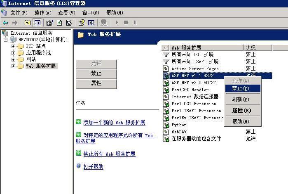Open the 操作 menu in menu bar

point(42,13)
